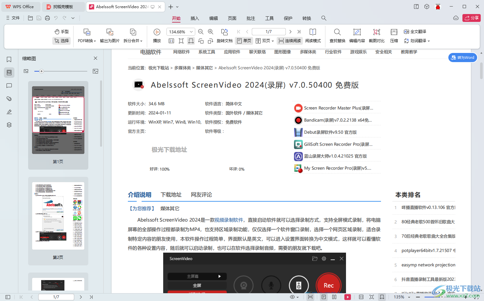Switch to the Edit ribbon tab

pyautogui.click(x=214, y=18)
